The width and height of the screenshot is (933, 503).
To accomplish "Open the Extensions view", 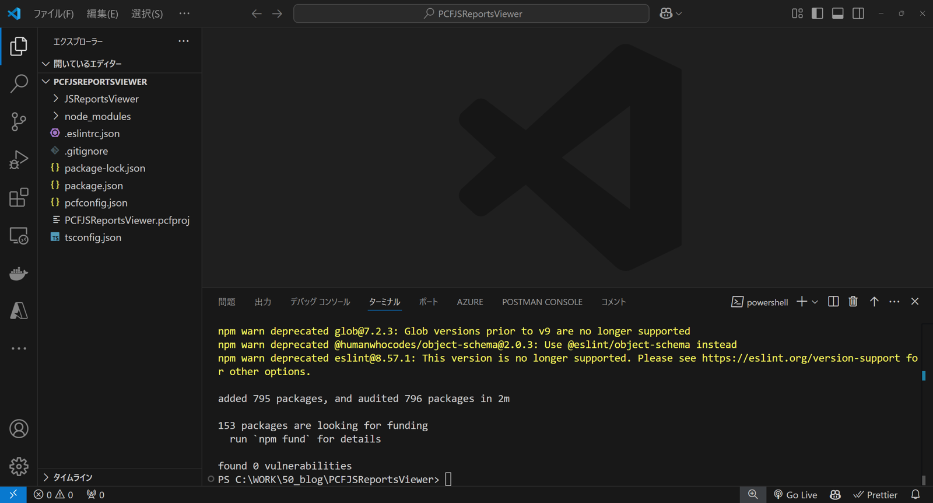I will [x=19, y=197].
